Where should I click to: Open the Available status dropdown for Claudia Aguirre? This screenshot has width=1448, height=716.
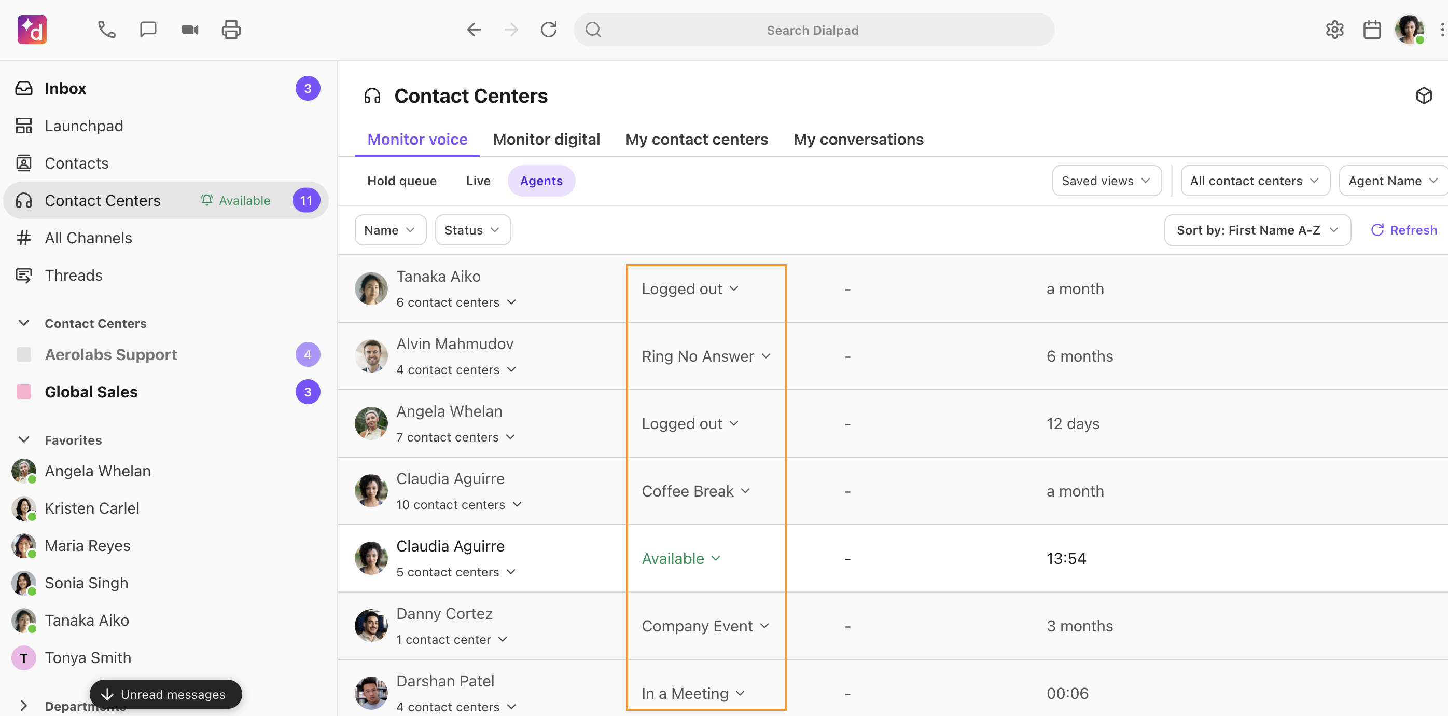681,558
